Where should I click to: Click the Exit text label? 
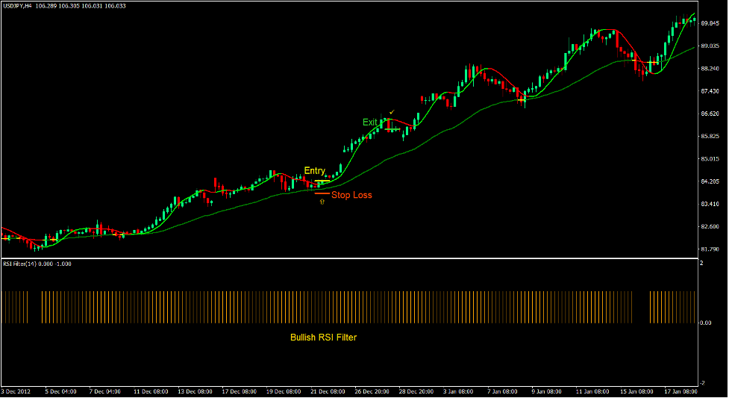pyautogui.click(x=370, y=122)
